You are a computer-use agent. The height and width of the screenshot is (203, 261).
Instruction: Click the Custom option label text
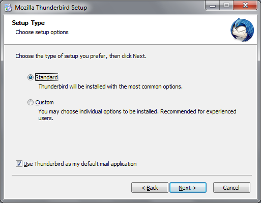(44, 102)
